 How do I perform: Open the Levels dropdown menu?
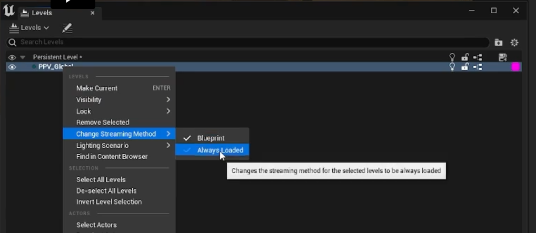[x=29, y=28]
